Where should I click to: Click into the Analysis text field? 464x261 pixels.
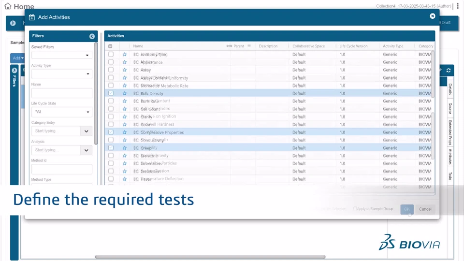56,150
